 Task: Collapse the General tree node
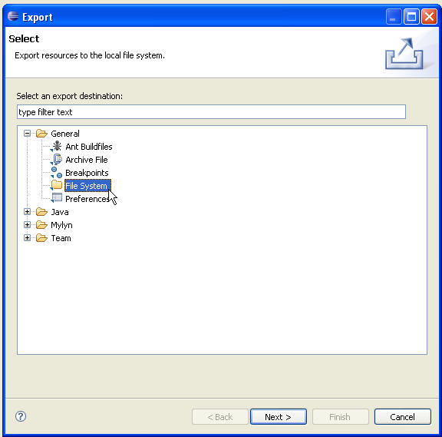pos(27,133)
